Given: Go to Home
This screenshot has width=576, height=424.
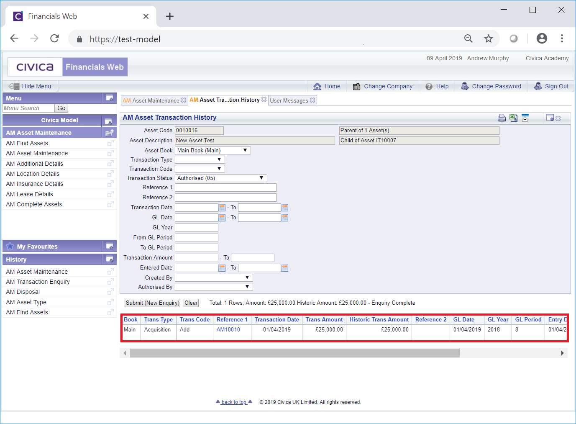Looking at the screenshot, I should tap(327, 86).
